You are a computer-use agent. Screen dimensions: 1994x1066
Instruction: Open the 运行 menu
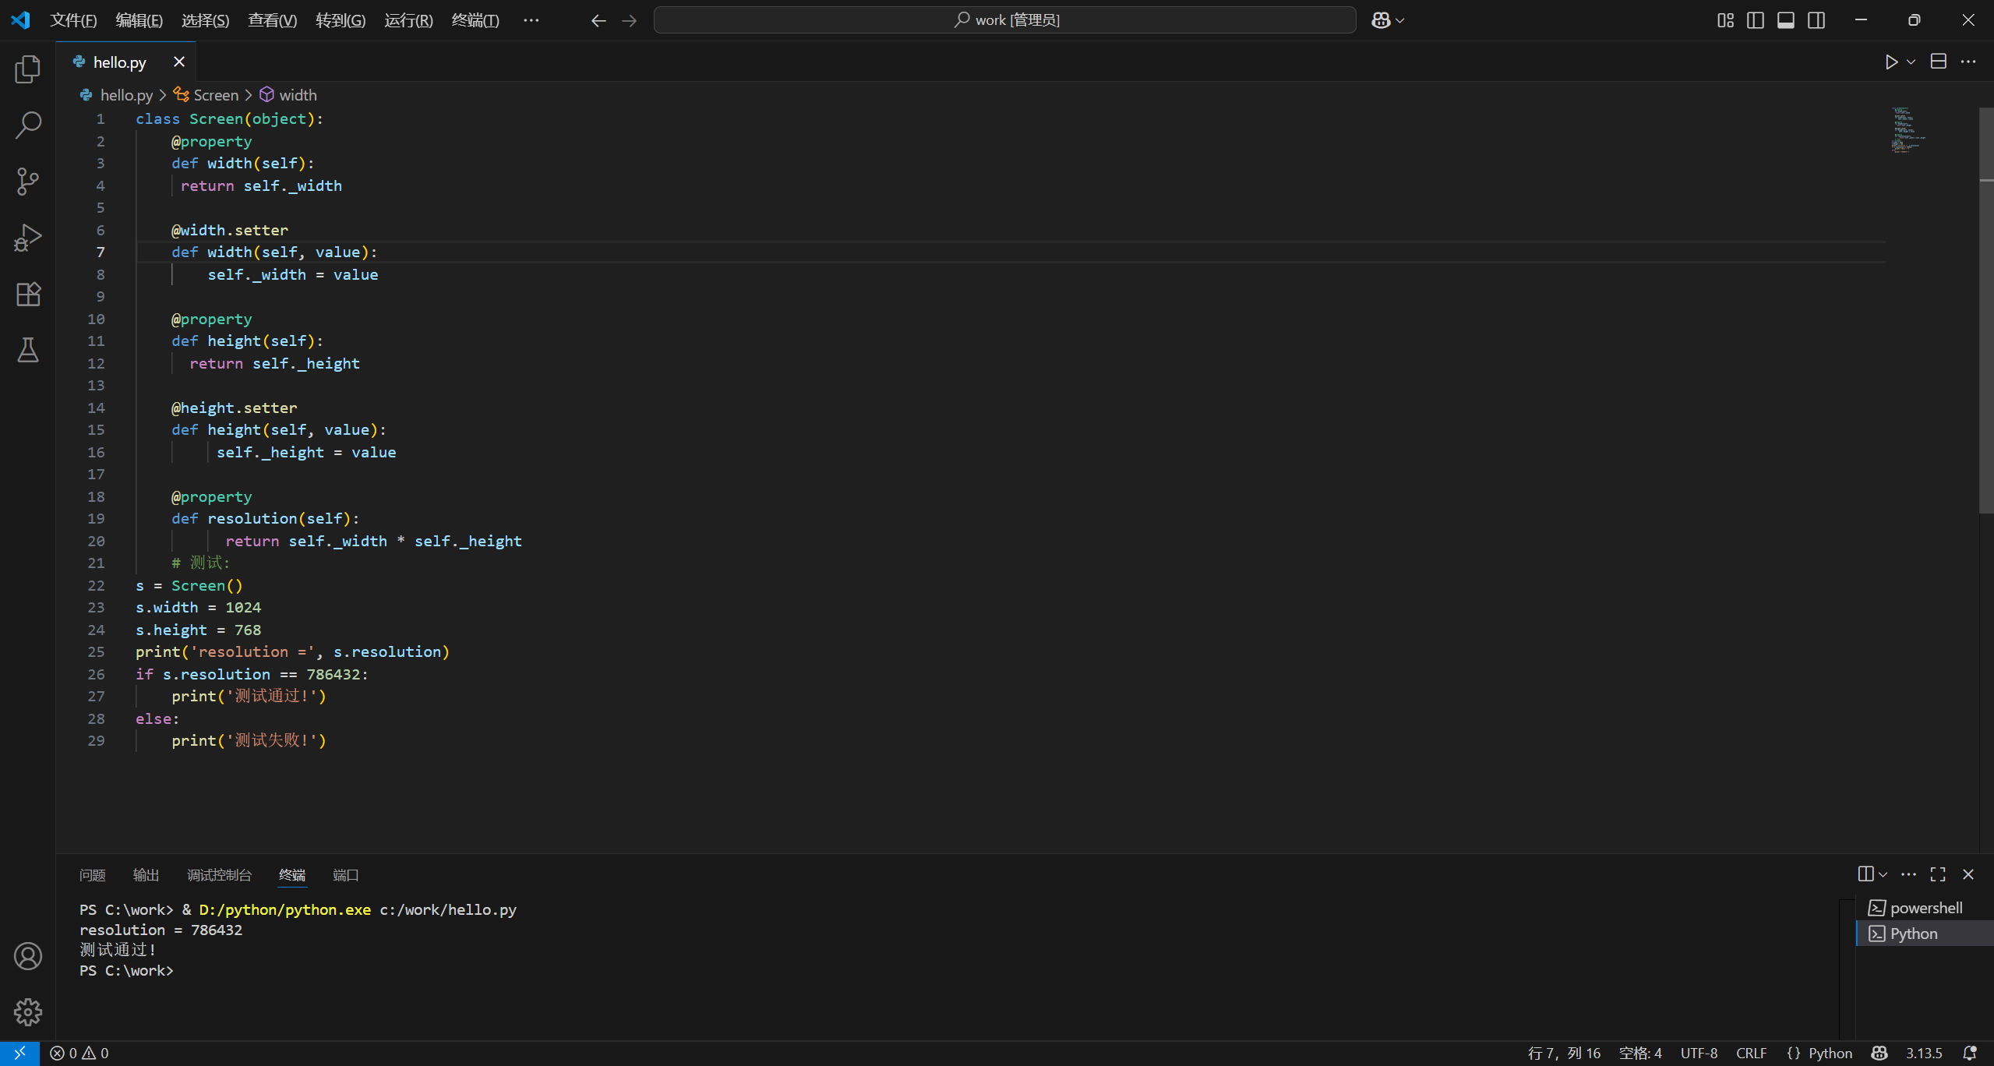408,19
